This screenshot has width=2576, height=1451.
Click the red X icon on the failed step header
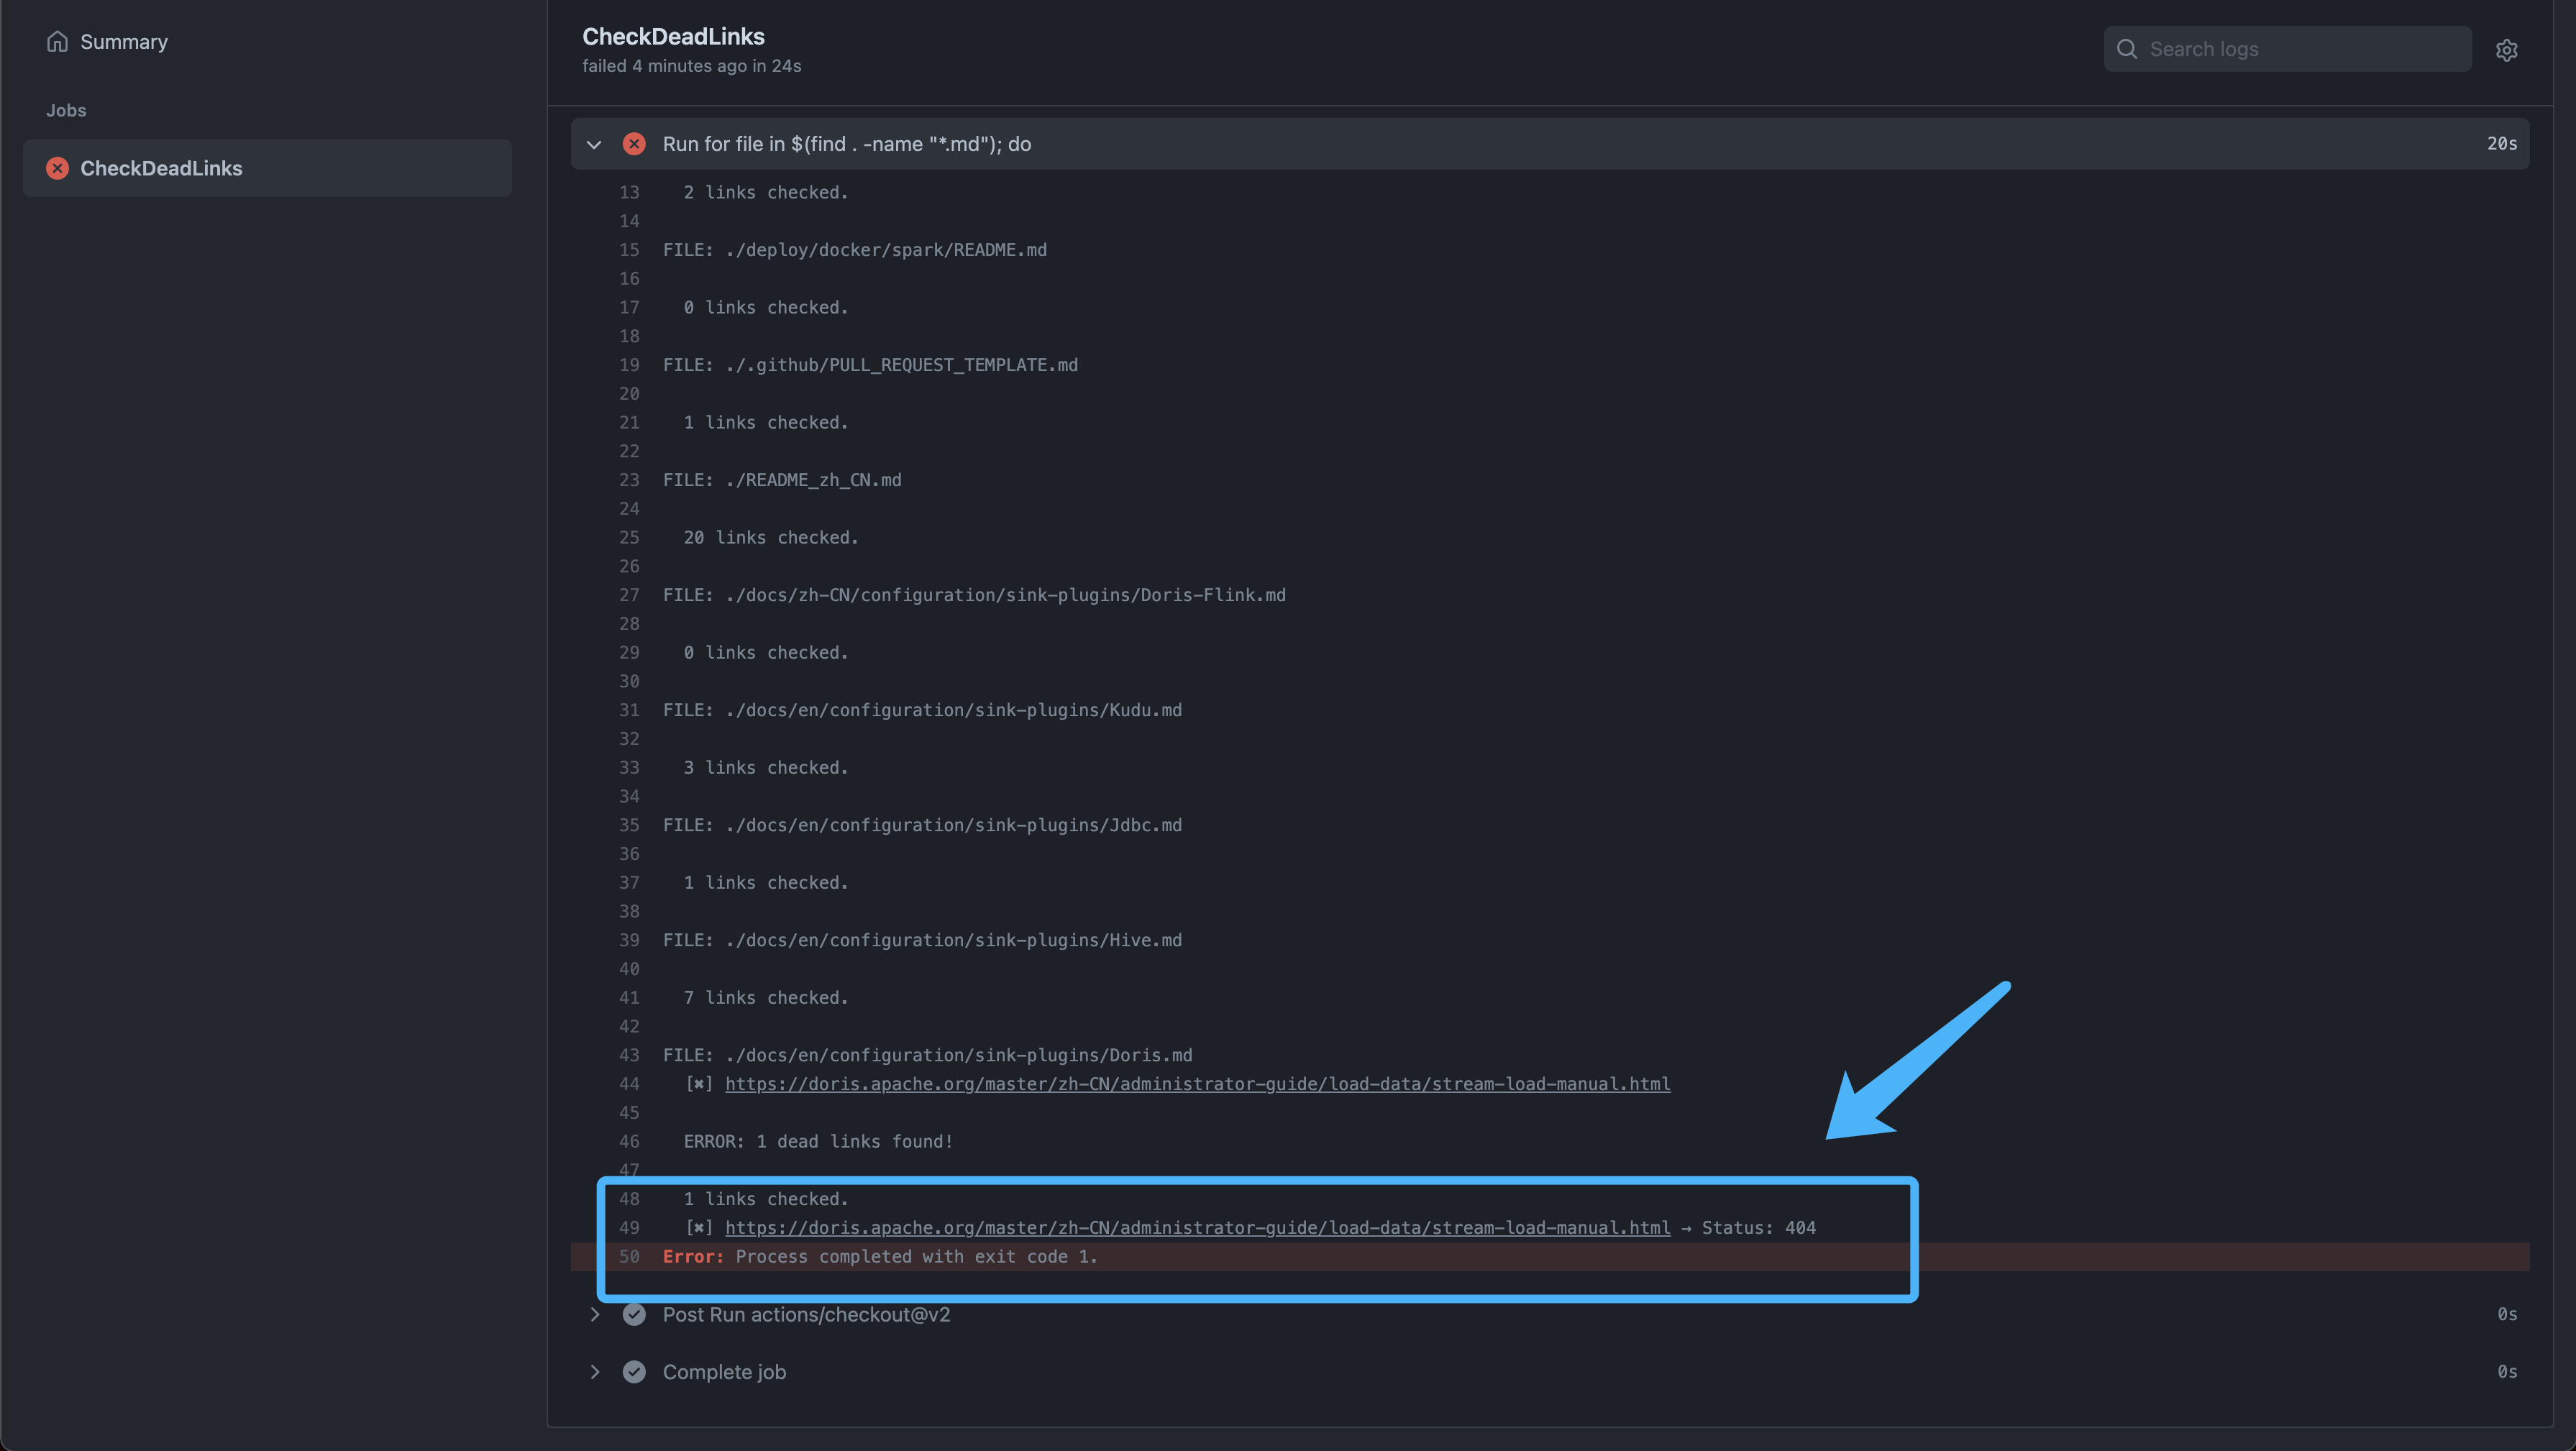point(634,143)
